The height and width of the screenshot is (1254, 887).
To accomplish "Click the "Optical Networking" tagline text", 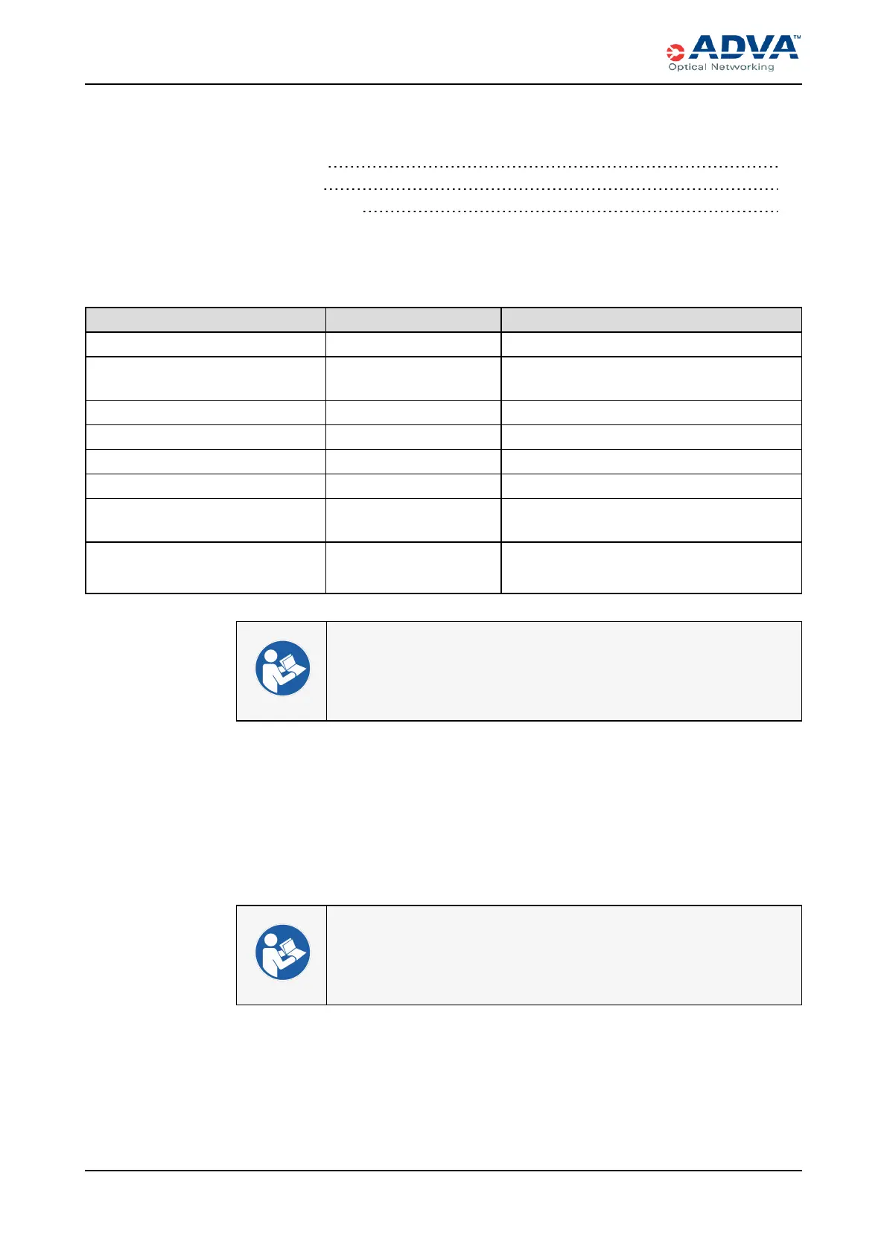I will point(721,67).
